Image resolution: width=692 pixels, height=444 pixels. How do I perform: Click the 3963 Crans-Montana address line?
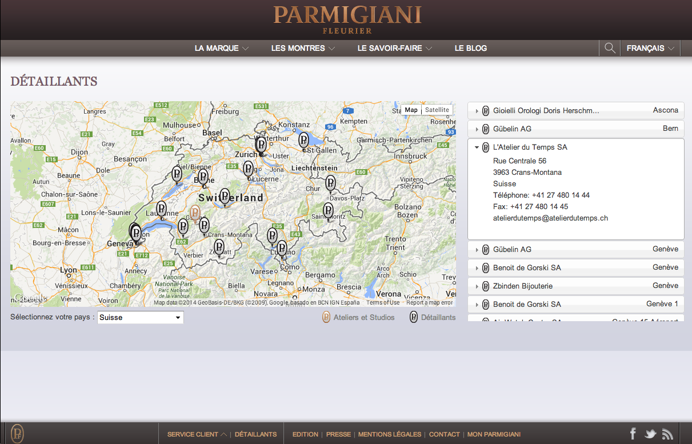pos(527,172)
